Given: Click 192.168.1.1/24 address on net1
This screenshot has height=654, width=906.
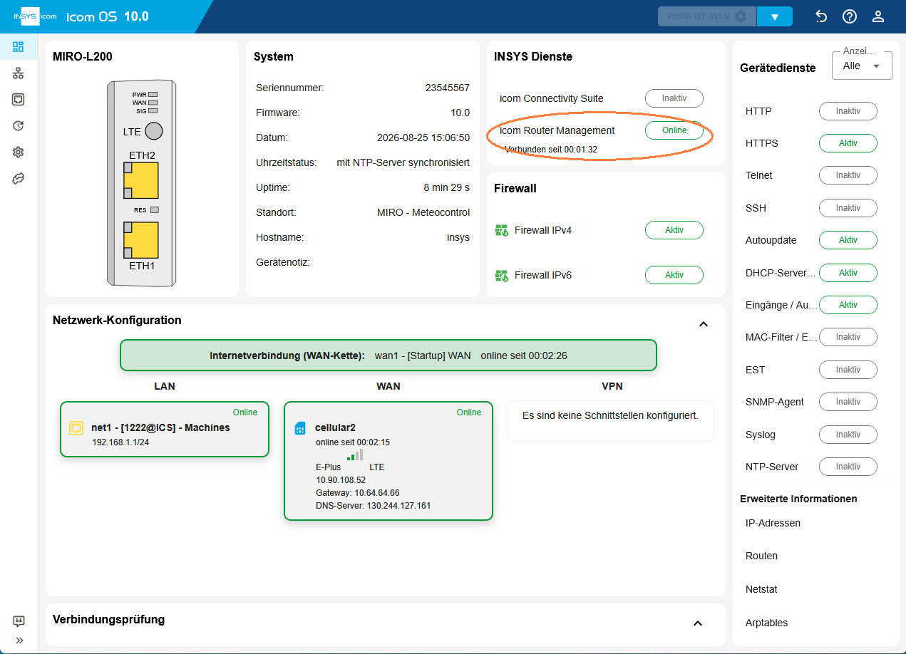Looking at the screenshot, I should coord(120,442).
